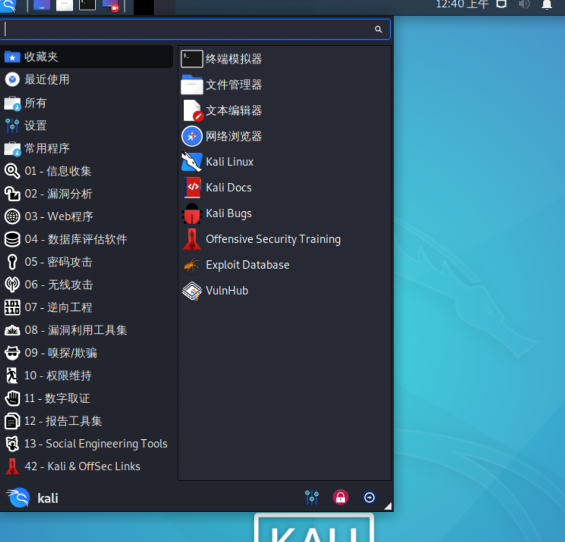Select 13 - Social Engineering Tools category

[87, 443]
